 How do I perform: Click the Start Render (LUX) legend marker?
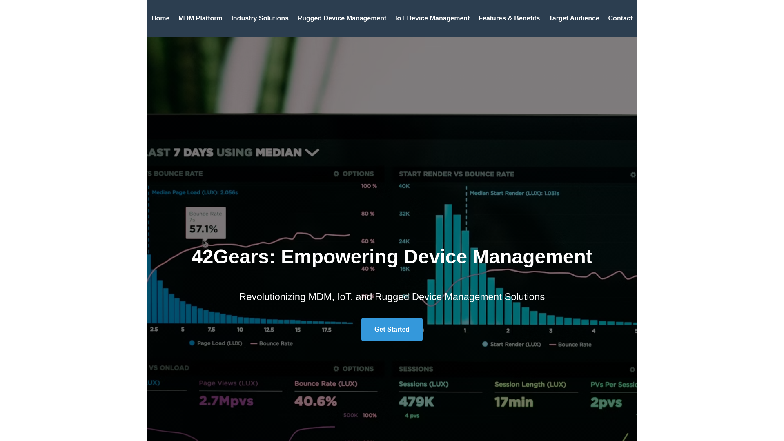click(485, 344)
